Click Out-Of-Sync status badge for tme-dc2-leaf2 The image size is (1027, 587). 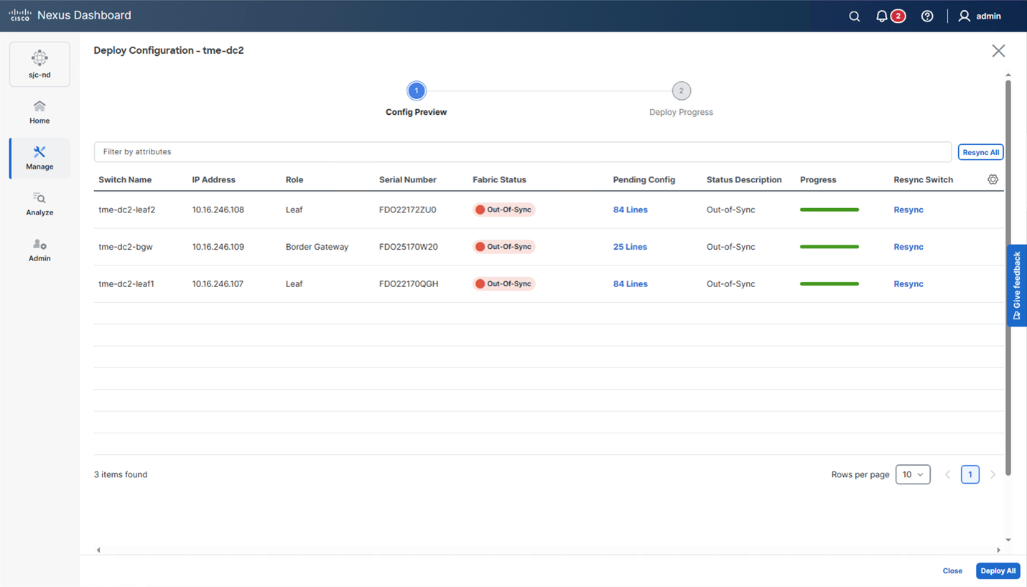click(503, 210)
